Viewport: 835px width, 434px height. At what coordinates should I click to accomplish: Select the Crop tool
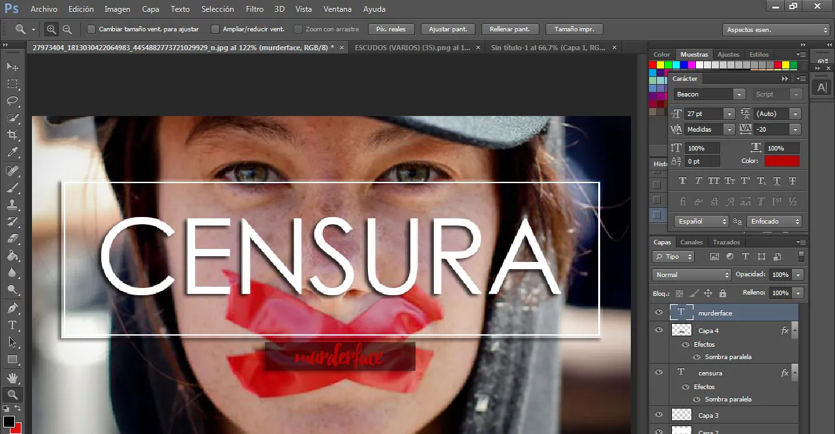pyautogui.click(x=12, y=135)
